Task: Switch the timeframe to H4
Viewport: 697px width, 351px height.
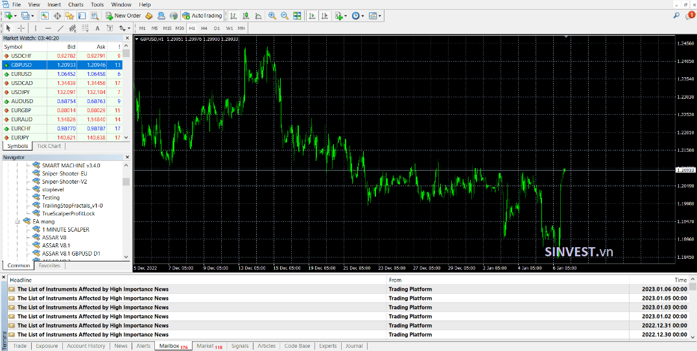Action: pos(204,28)
